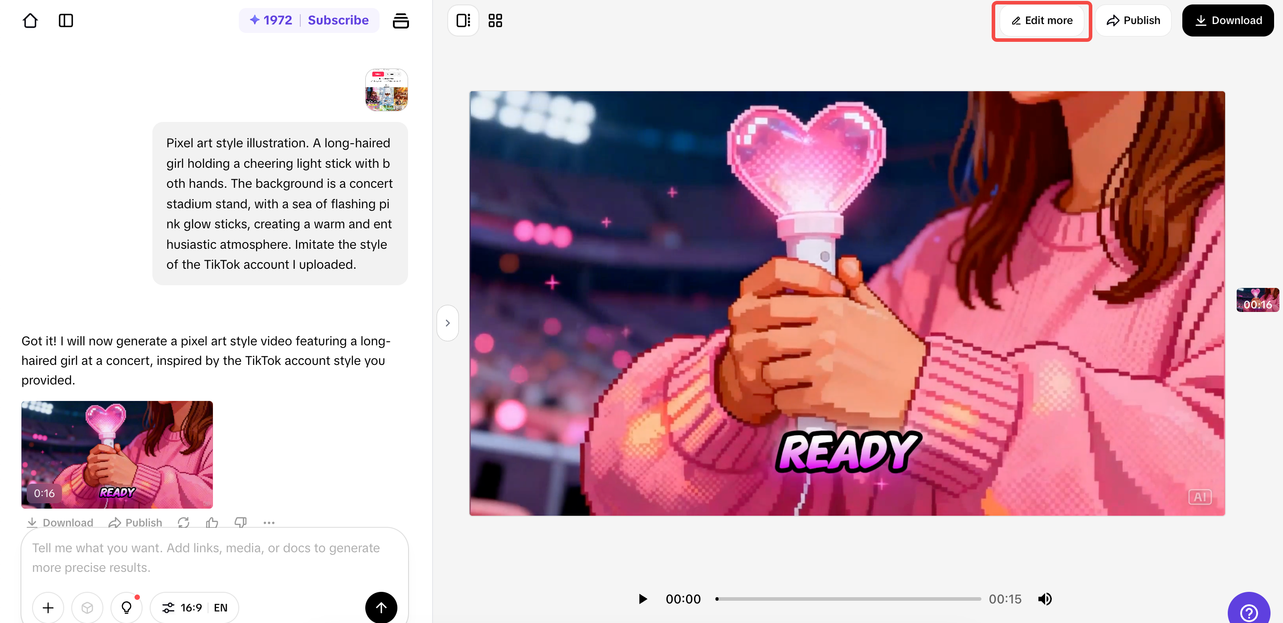
Task: Switch to side panel view layout
Action: tap(463, 20)
